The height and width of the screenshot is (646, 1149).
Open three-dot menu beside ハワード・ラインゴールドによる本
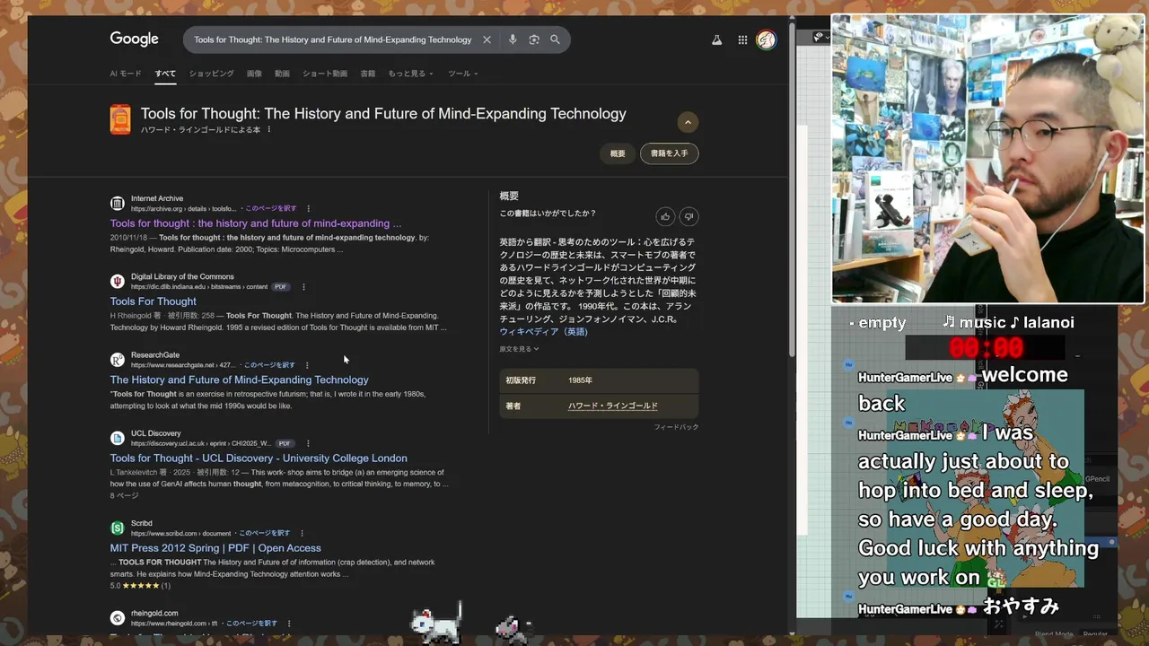pos(268,129)
